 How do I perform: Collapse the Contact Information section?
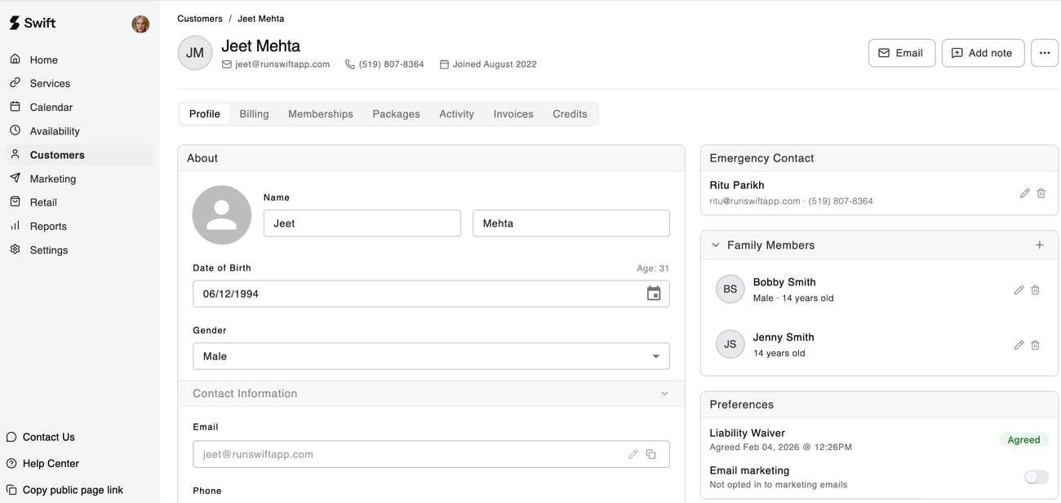tap(664, 394)
